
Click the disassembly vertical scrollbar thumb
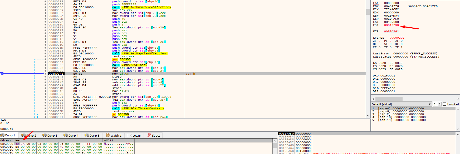click(x=368, y=12)
